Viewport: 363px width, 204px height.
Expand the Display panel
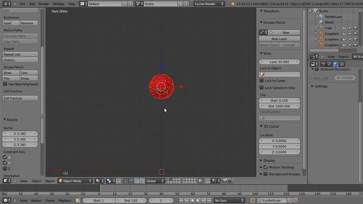pos(261,160)
